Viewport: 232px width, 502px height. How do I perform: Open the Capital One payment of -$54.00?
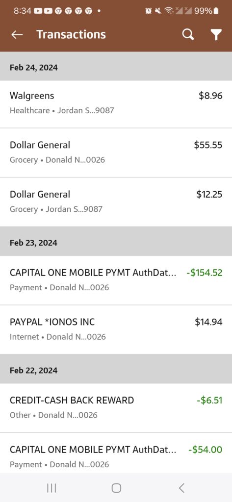(116, 453)
